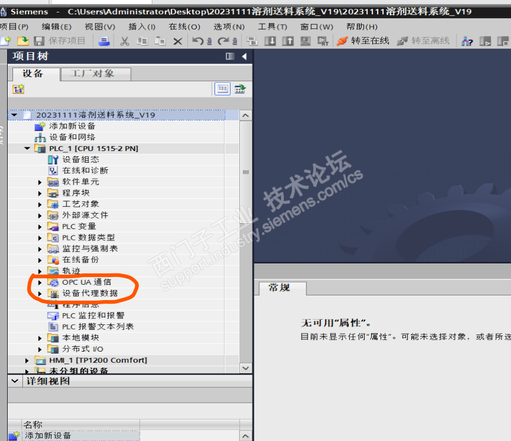The width and height of the screenshot is (511, 441).
Task: Open the 插入(I) menu
Action: pos(142,27)
